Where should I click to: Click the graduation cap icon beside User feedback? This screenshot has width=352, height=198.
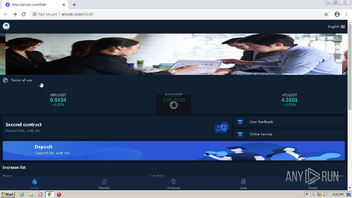point(240,122)
